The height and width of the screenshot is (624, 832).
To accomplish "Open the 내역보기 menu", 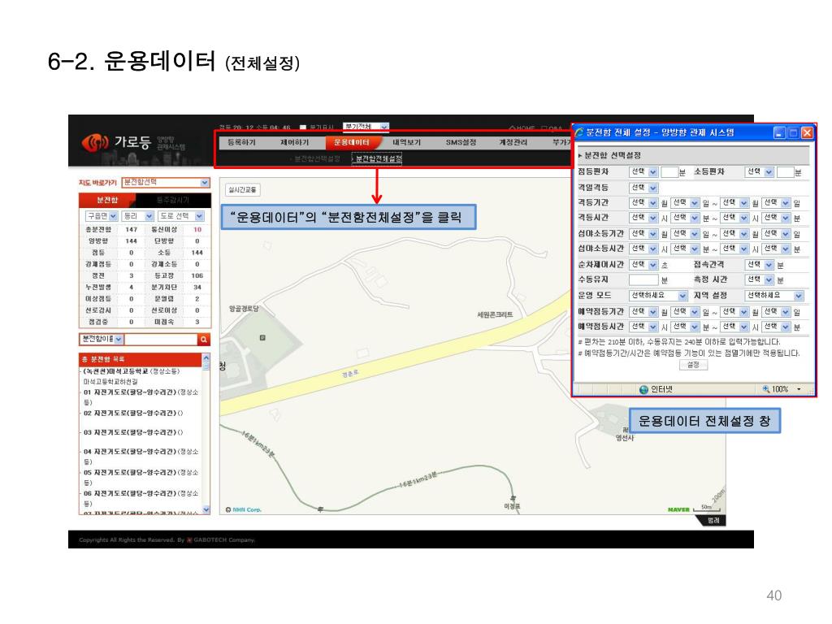I will point(407,142).
